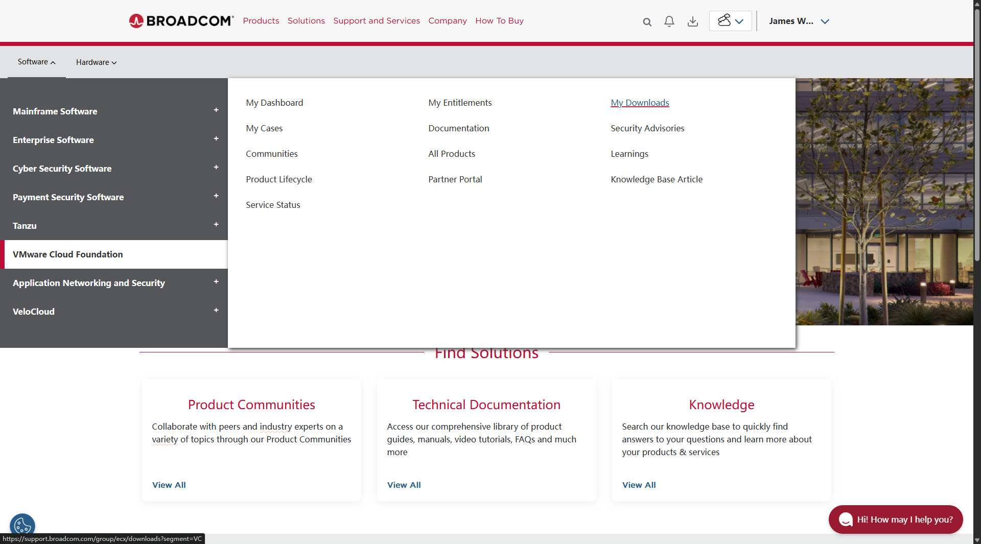Go to My Downloads link
This screenshot has height=544, width=981.
[640, 103]
